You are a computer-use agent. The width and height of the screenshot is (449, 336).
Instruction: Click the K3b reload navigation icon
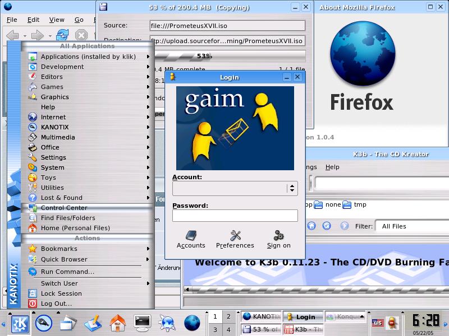[327, 226]
